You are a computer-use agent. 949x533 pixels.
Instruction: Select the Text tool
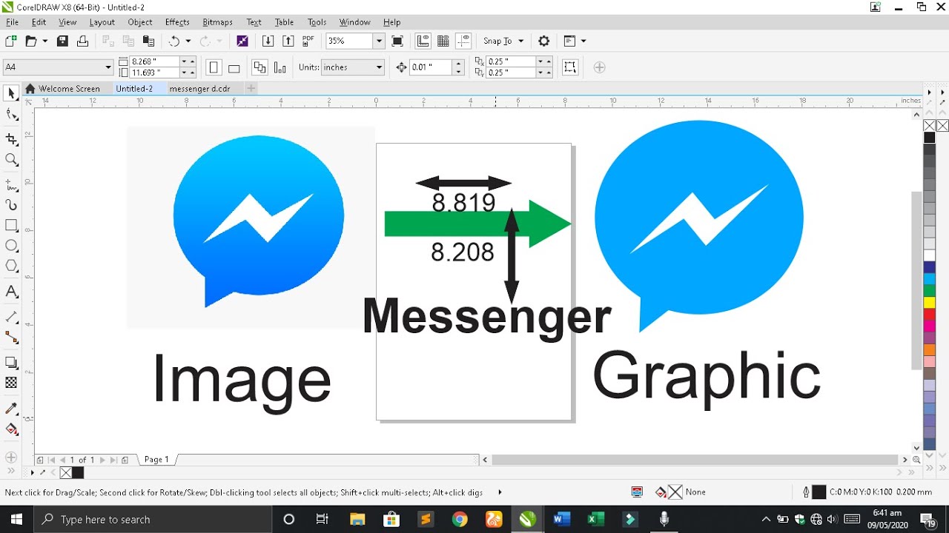coord(11,292)
